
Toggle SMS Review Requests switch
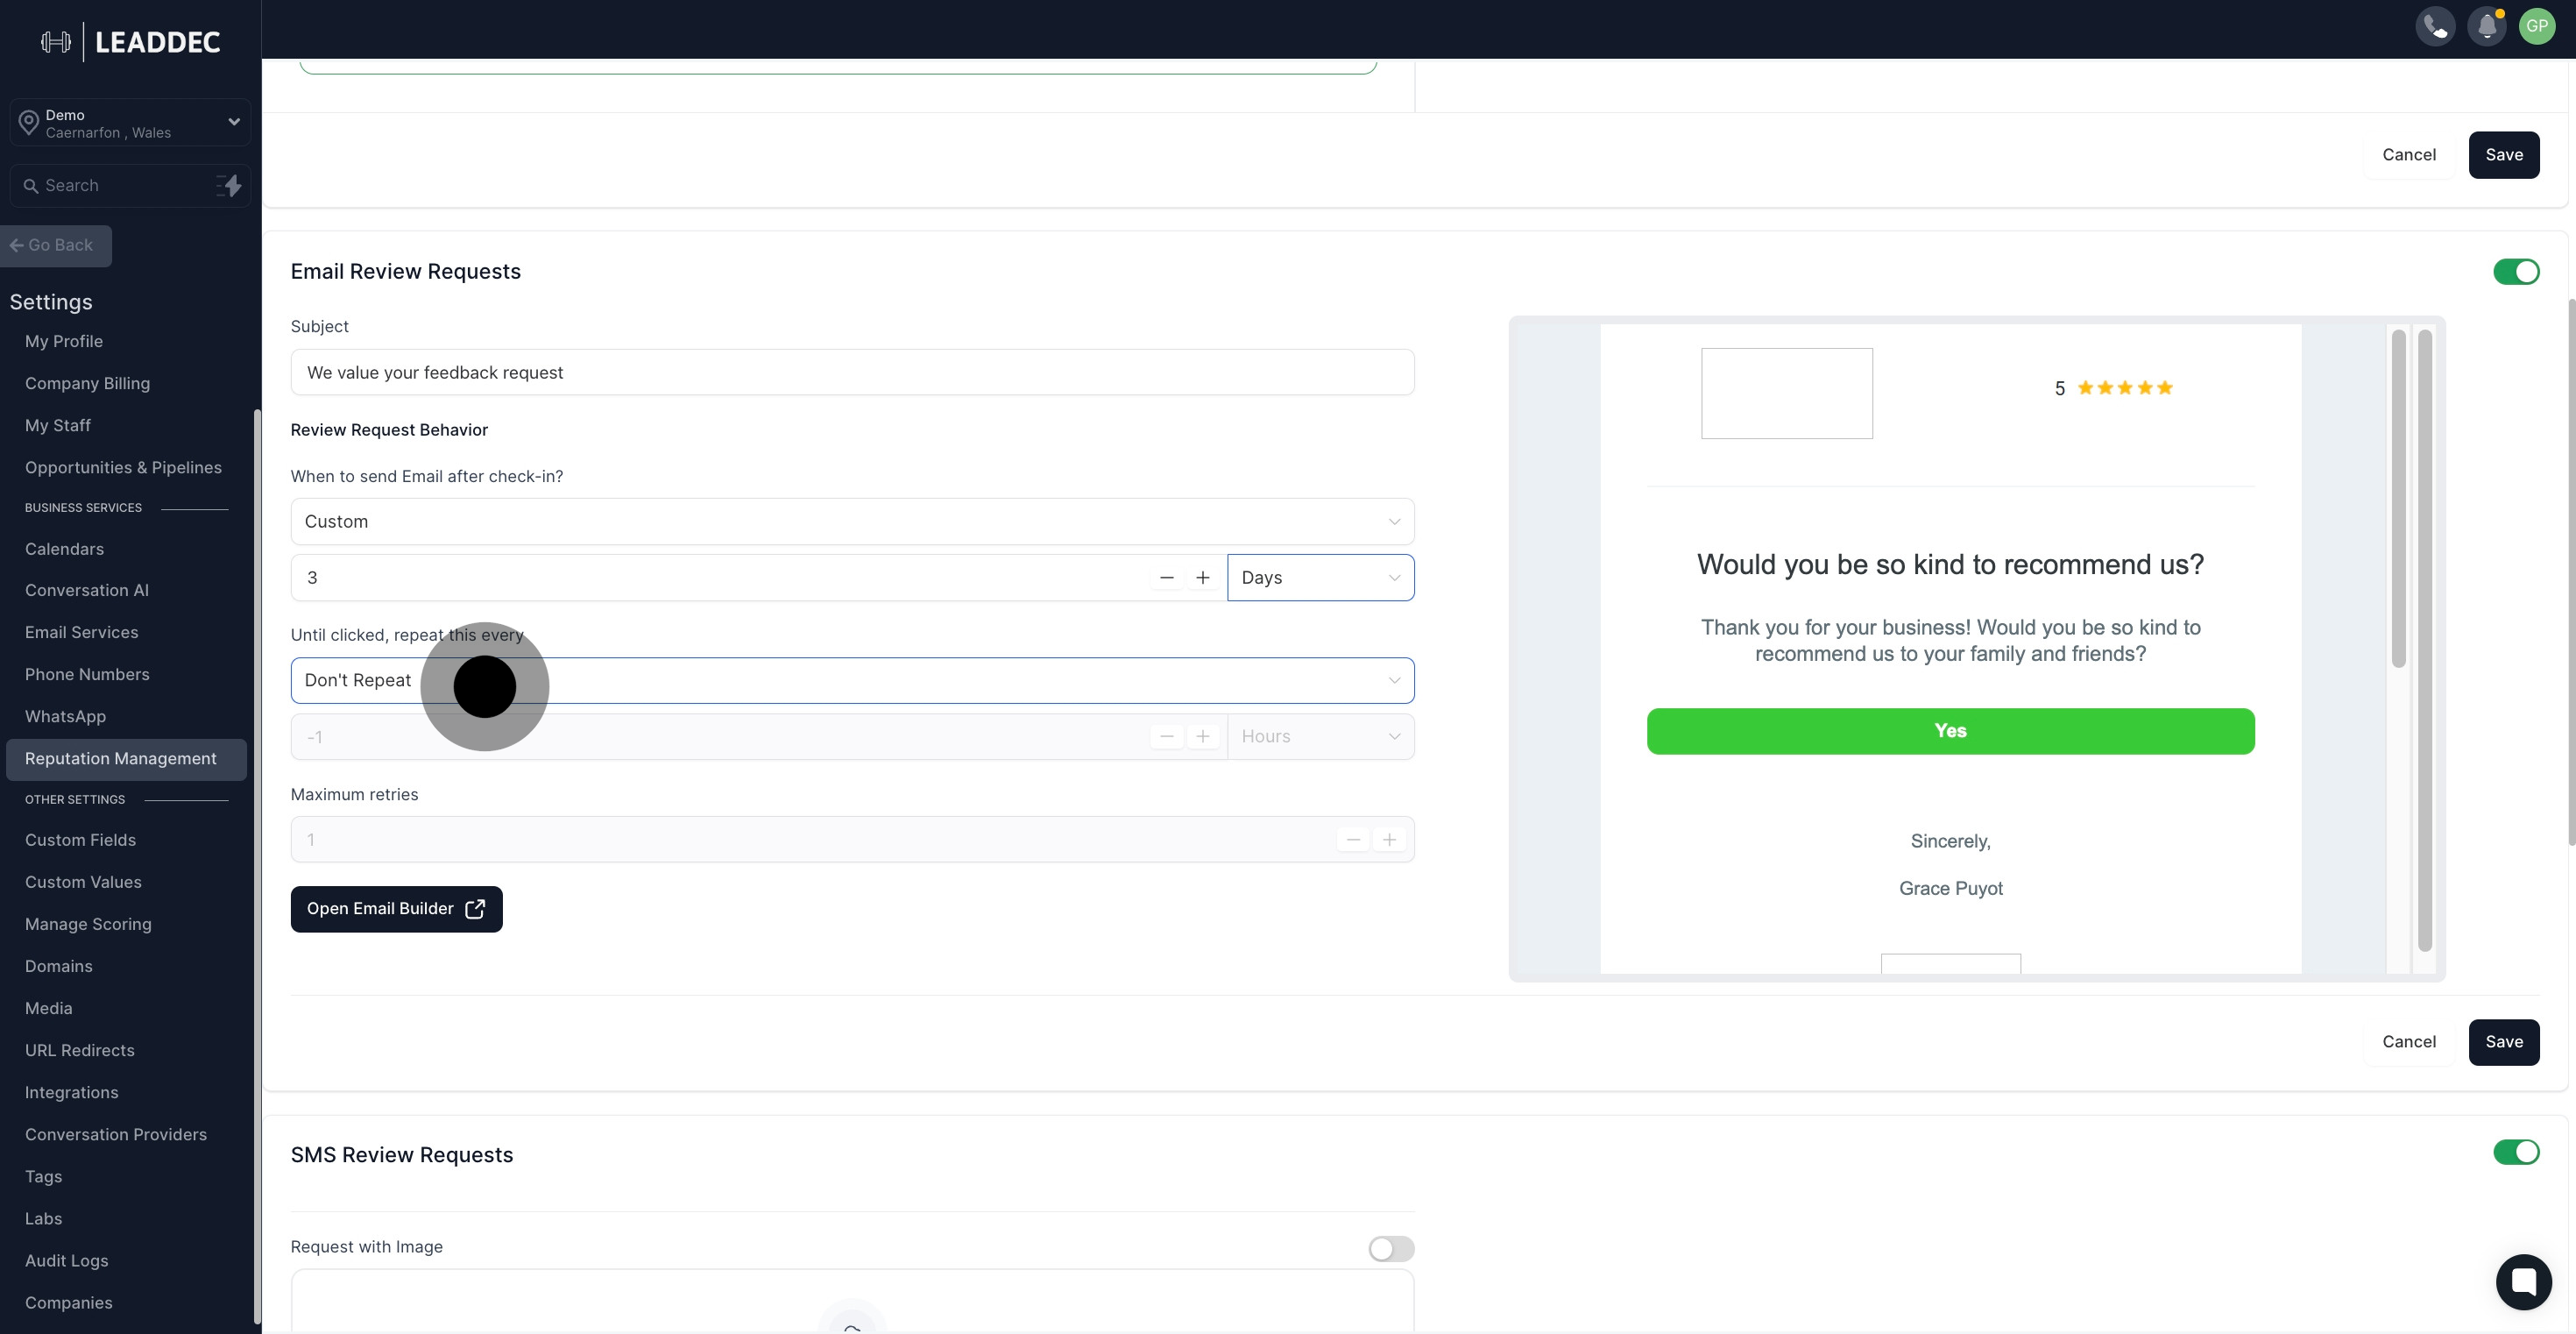click(2516, 1152)
